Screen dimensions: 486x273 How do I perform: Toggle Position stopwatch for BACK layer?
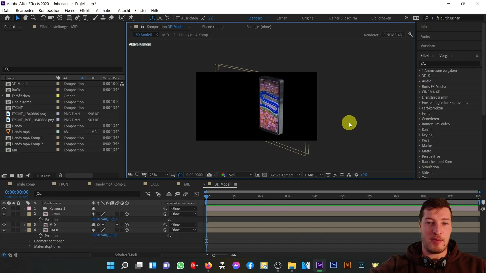(40, 236)
